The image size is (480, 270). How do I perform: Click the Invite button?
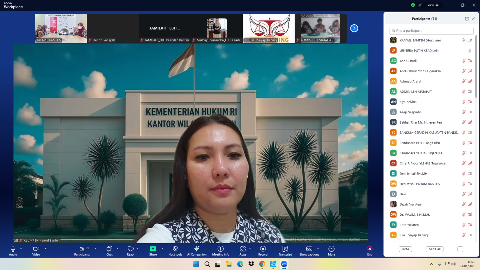point(405,249)
